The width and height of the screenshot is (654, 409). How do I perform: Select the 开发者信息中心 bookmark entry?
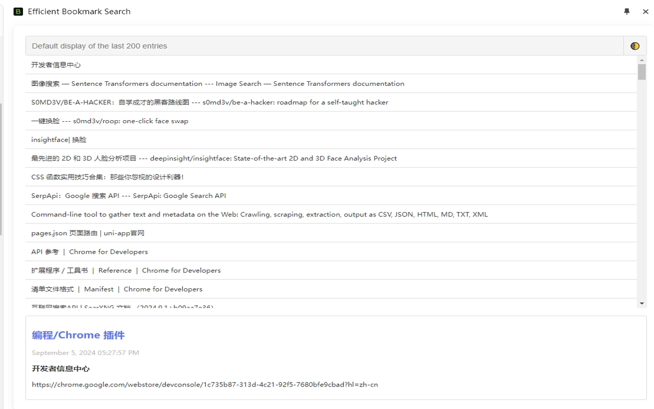[56, 65]
